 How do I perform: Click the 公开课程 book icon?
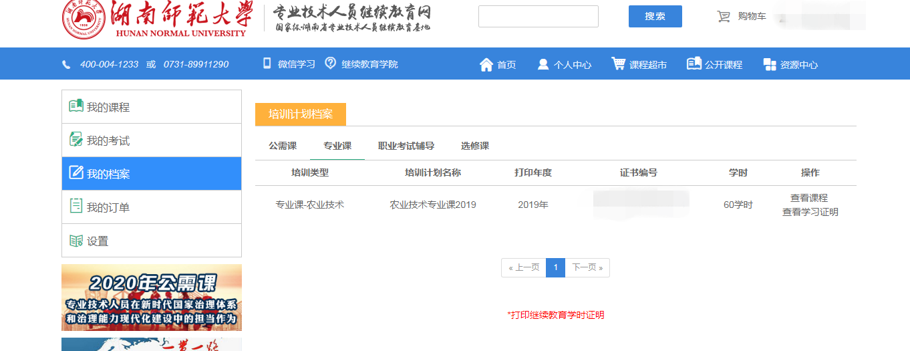[x=694, y=64]
